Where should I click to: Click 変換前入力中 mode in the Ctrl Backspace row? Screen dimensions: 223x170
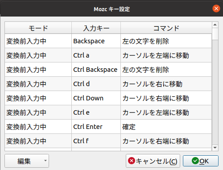[38, 70]
